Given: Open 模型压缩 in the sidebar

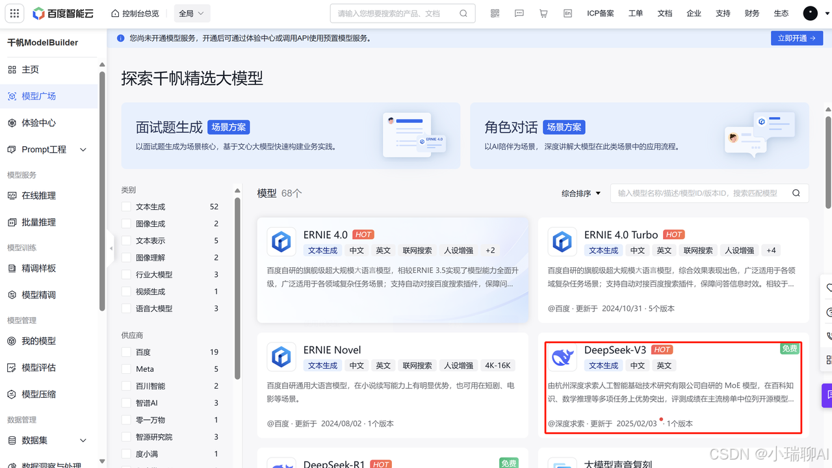Looking at the screenshot, I should [x=49, y=395].
